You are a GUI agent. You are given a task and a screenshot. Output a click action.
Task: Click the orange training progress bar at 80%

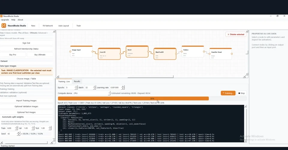(133, 99)
